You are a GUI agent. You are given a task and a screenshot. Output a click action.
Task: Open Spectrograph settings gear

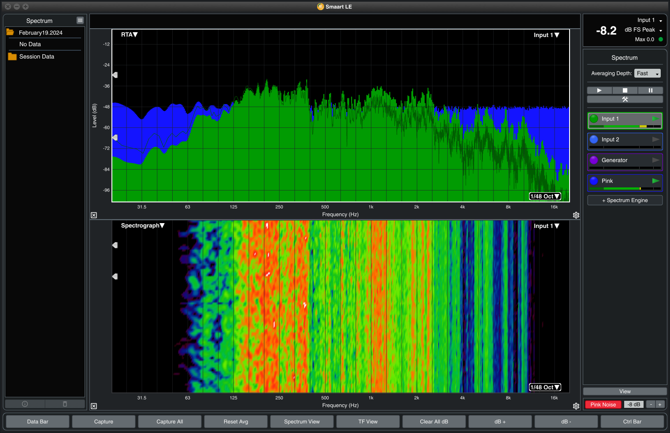pyautogui.click(x=576, y=406)
